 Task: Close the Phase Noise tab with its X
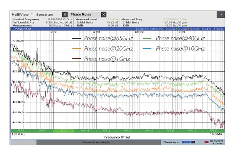click(104, 14)
